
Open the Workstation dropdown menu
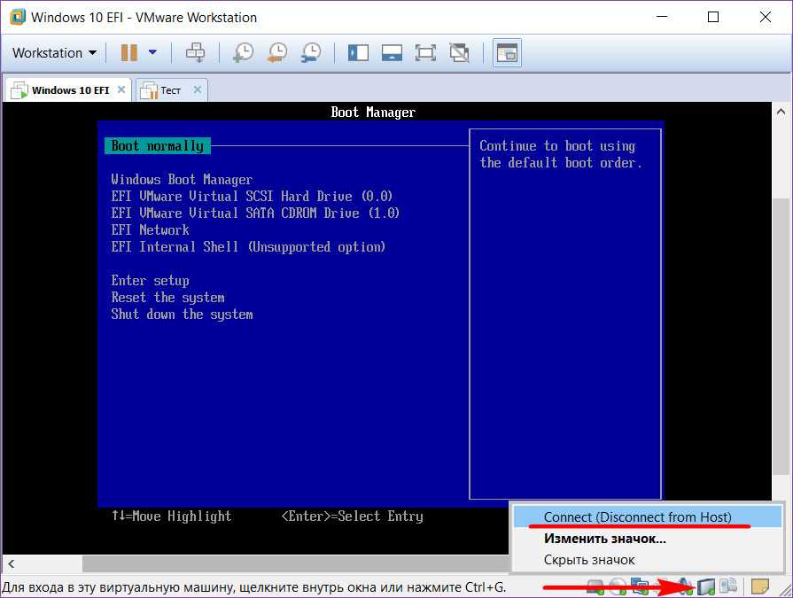coord(54,53)
